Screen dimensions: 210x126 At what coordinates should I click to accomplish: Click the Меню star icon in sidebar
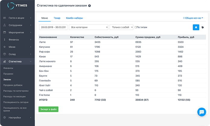click(x=5, y=47)
